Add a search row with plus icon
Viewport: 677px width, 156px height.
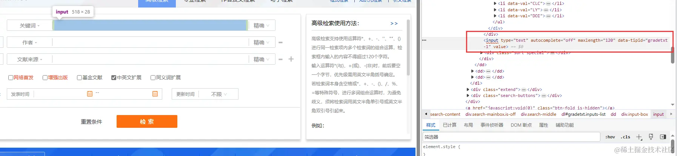tap(291, 59)
